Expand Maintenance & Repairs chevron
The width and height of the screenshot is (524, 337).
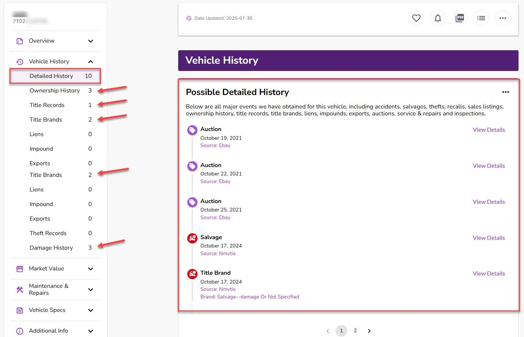(x=91, y=290)
